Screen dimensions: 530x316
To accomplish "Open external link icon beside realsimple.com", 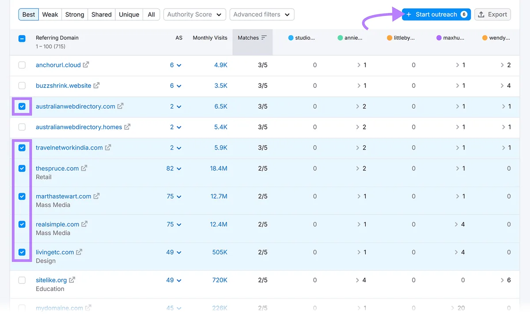I will pos(85,224).
